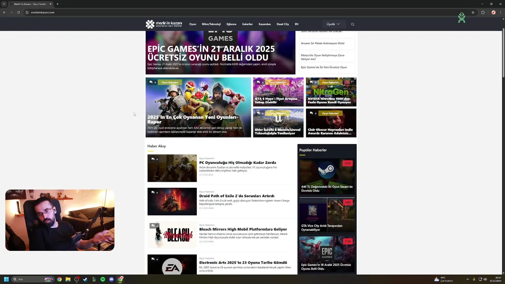Image resolution: width=505 pixels, height=284 pixels.
Task: Click the volume speaker icon in tray
Action: coord(485,279)
